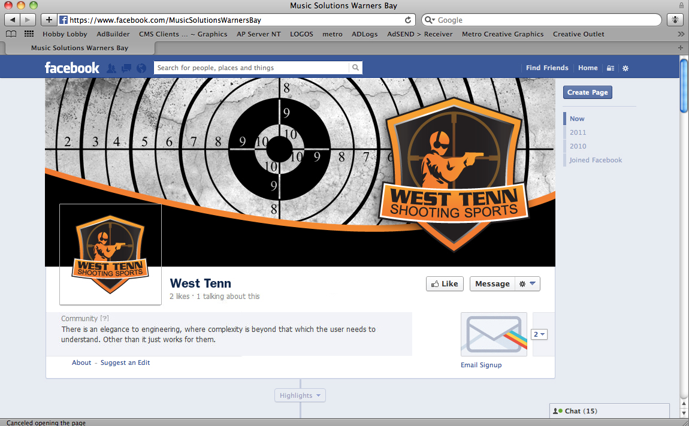Click Suggest an Edit link

[x=125, y=362]
